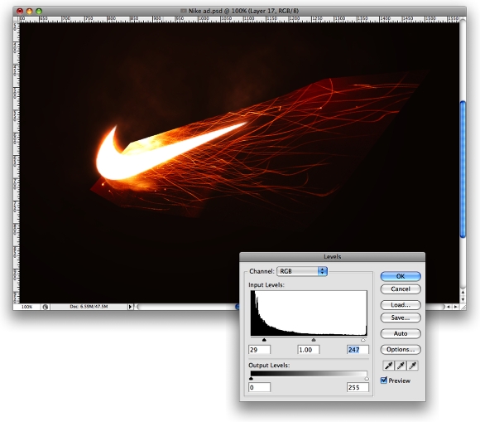
Task: Click the Save... button in Levels
Action: click(401, 318)
